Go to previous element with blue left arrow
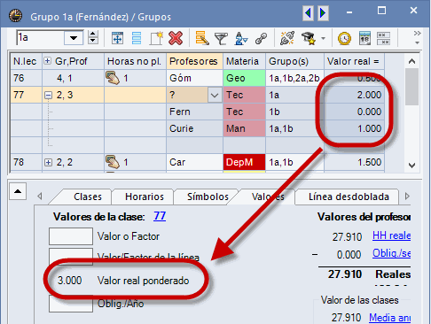The height and width of the screenshot is (324, 431). (308, 13)
